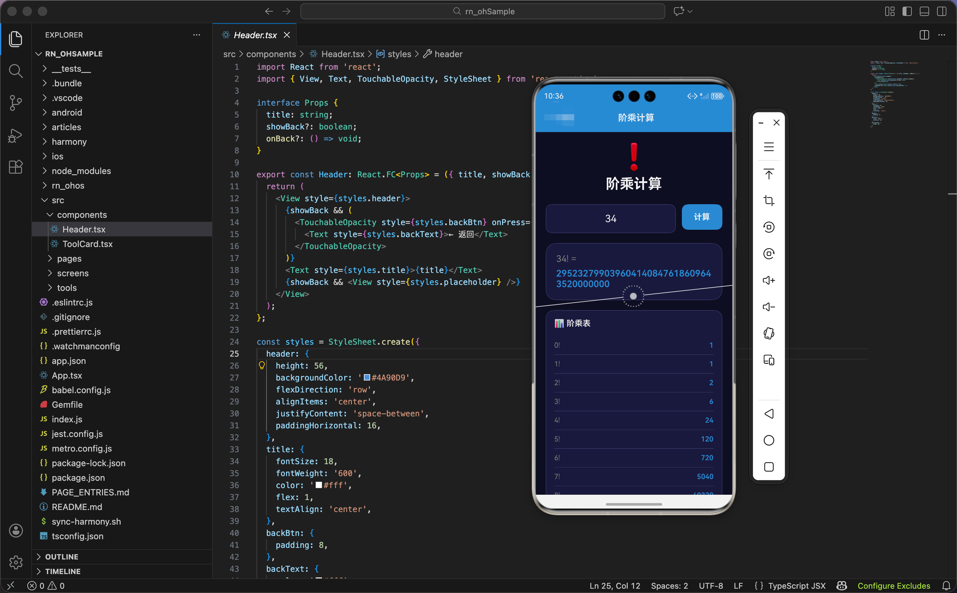Image resolution: width=957 pixels, height=593 pixels.
Task: Expand the __tests__ folder
Action: click(44, 69)
